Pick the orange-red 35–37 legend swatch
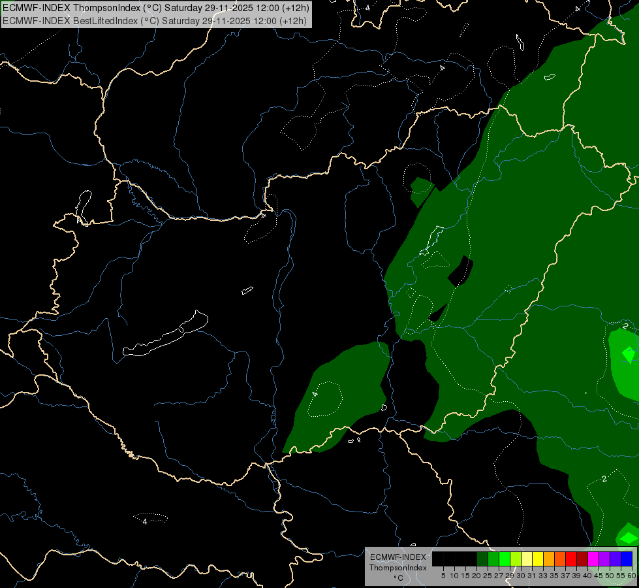Screen dimensions: 639x588 point(560,559)
